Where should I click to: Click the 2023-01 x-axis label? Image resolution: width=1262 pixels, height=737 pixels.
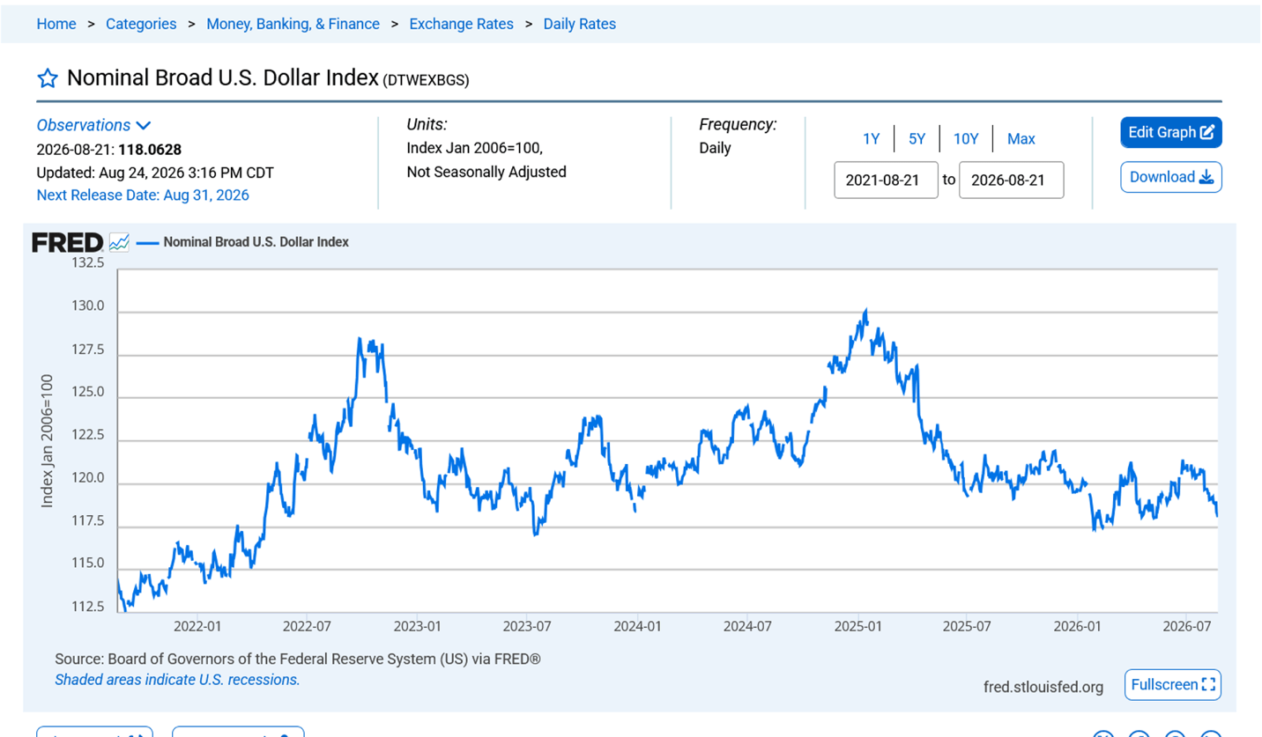[x=417, y=626]
